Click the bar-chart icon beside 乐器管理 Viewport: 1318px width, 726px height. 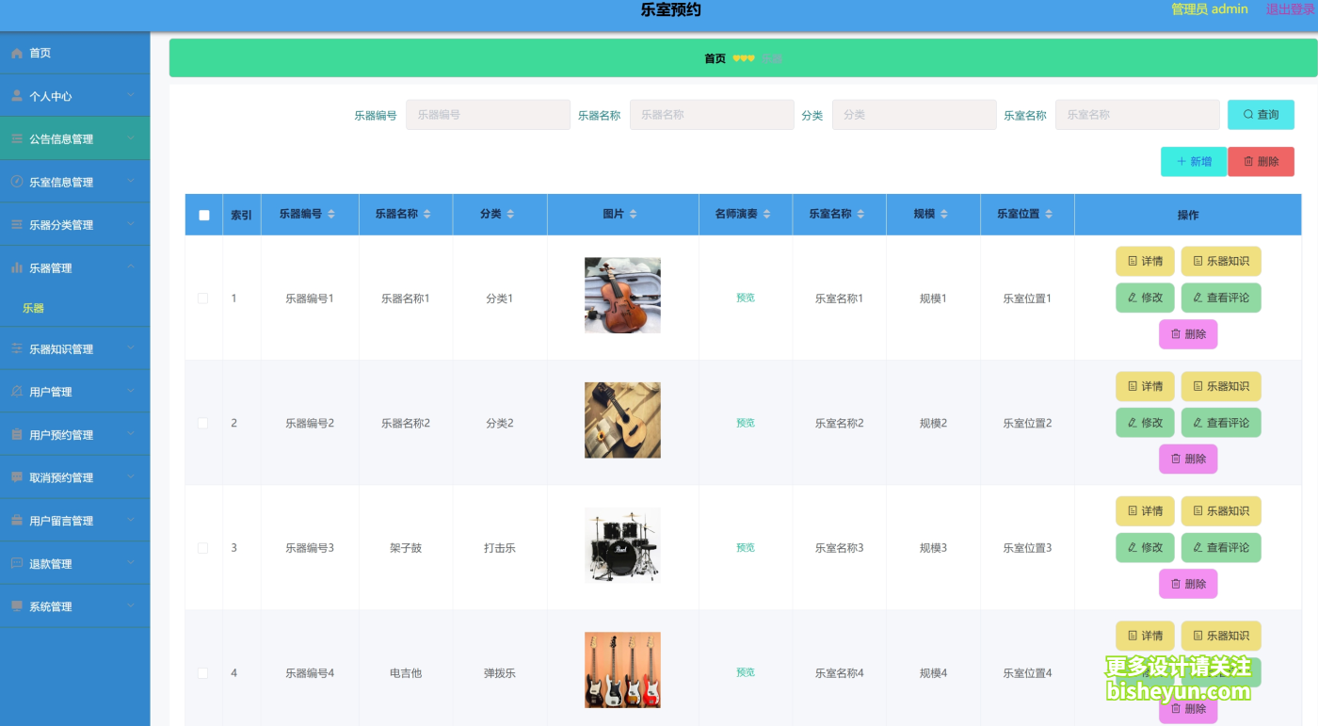point(17,268)
